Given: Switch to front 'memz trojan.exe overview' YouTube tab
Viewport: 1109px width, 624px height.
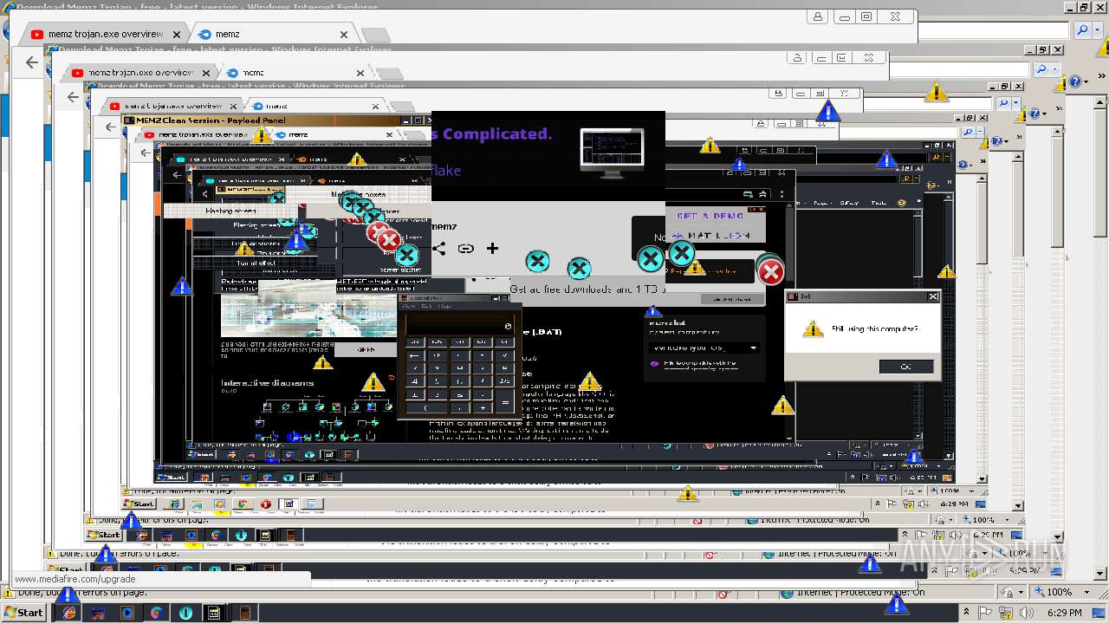Looking at the screenshot, I should point(104,35).
